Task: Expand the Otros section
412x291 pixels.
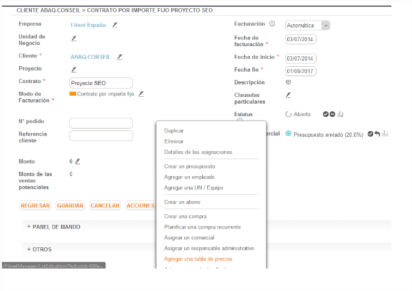Action: (39, 249)
